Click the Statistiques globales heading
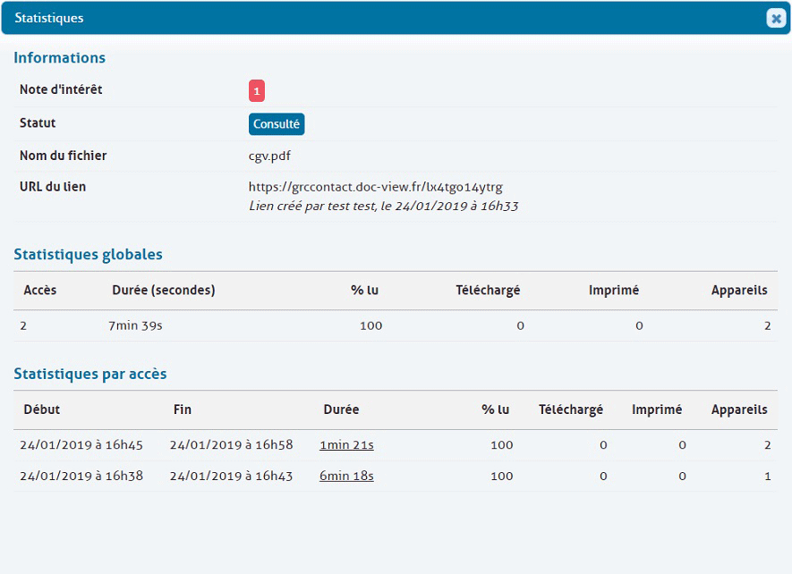 [x=88, y=254]
